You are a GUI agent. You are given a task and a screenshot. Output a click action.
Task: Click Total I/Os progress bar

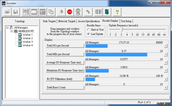point(124,46)
